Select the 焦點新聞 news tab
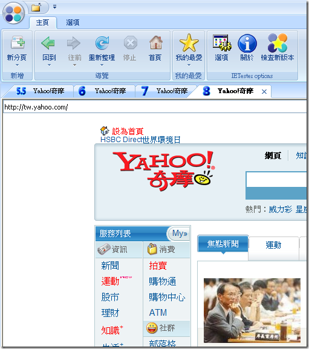The width and height of the screenshot is (309, 349). [223, 244]
